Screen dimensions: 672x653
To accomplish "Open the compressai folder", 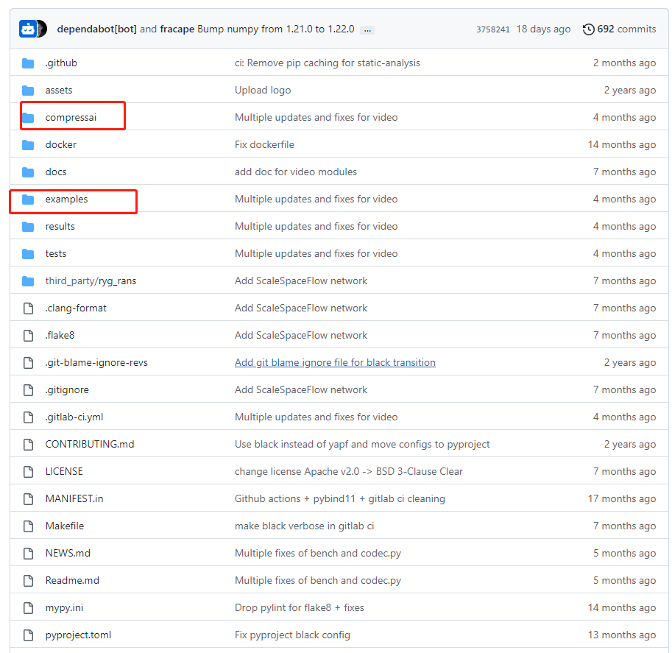I will pyautogui.click(x=71, y=118).
